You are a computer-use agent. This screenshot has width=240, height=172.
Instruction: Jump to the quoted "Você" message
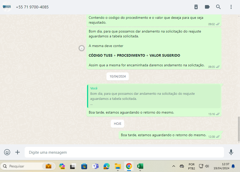(x=154, y=96)
